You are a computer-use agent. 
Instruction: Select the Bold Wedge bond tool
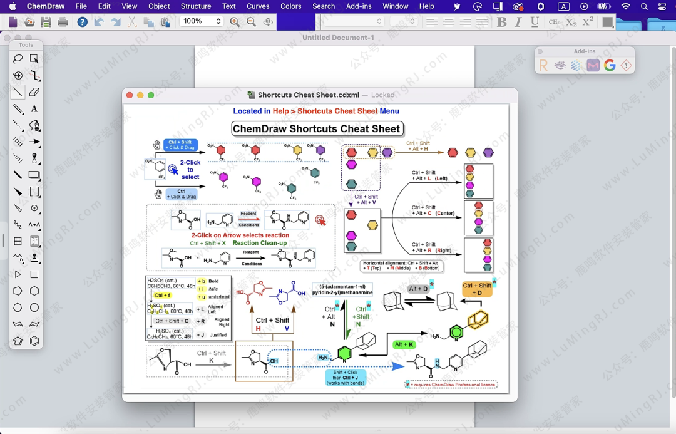pyautogui.click(x=18, y=192)
